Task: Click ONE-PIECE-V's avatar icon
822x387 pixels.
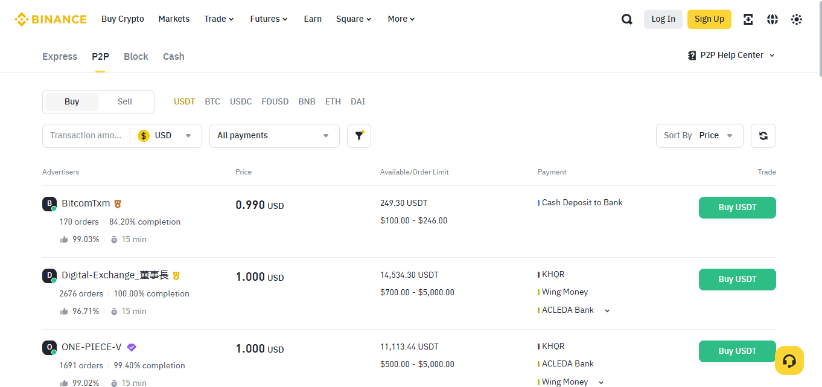Action: [49, 348]
